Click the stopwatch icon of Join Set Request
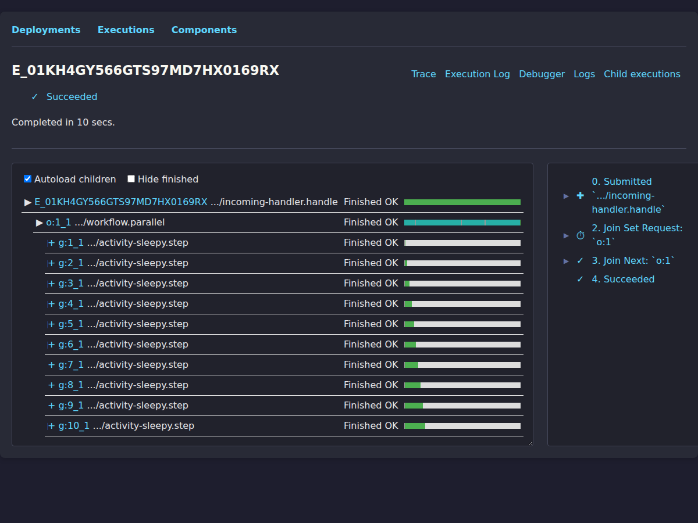The width and height of the screenshot is (698, 523). point(580,235)
